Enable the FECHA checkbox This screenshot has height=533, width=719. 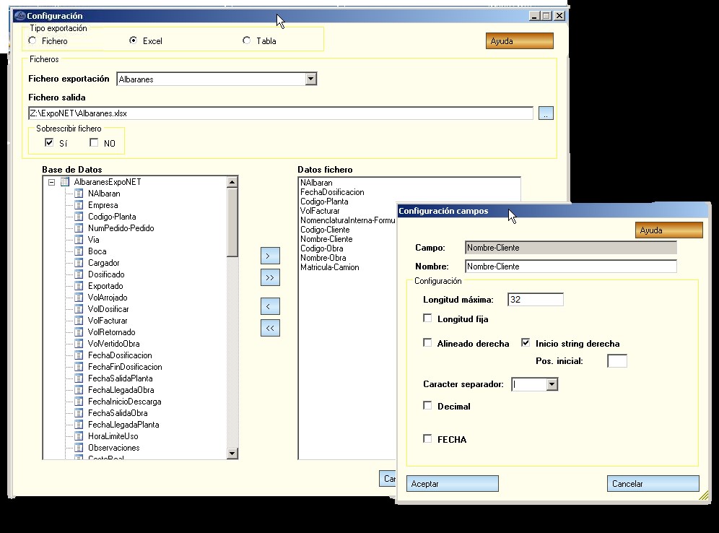[x=427, y=438]
